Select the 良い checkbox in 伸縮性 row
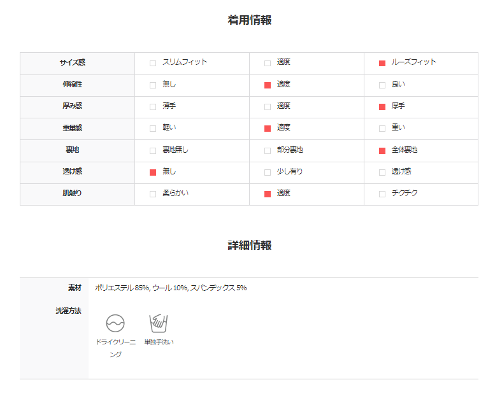Image resolution: width=502 pixels, height=394 pixels. 382,85
